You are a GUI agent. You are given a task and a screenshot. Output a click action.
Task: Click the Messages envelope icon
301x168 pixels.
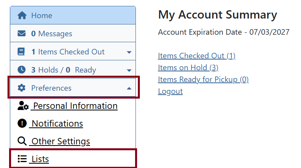21,34
